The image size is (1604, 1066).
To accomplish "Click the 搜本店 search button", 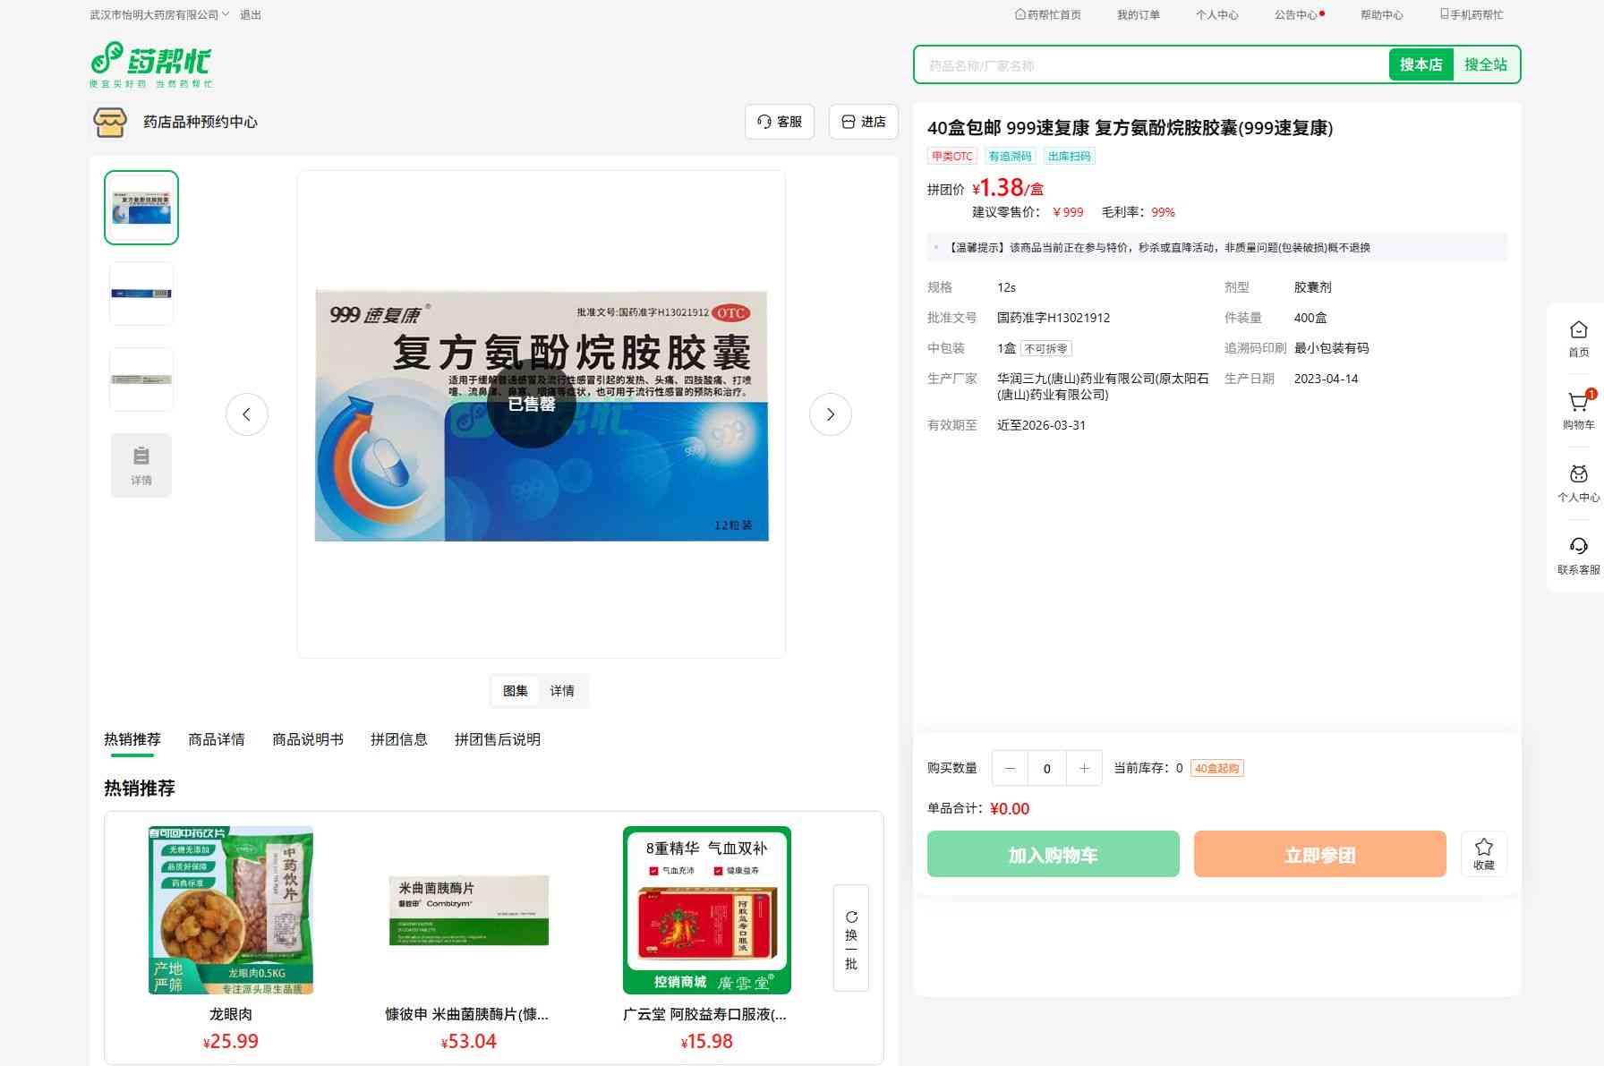I will 1421,64.
